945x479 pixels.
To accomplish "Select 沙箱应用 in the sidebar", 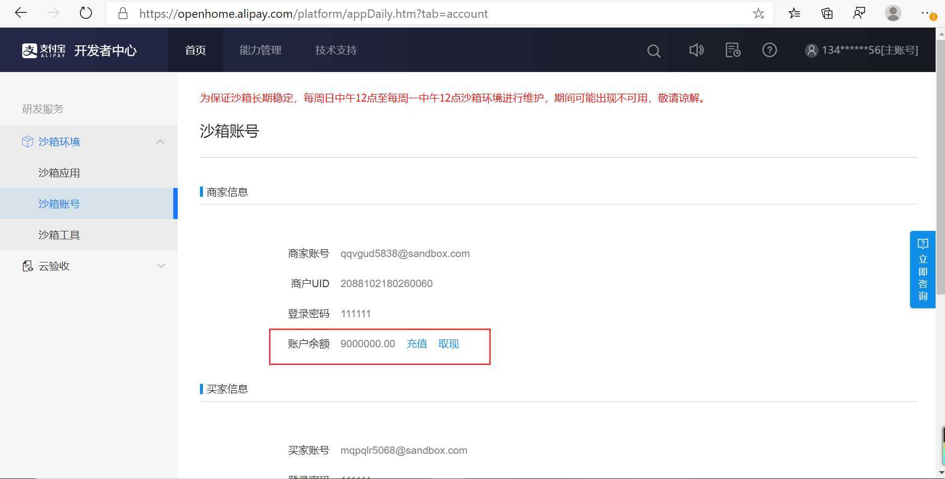I will (59, 173).
